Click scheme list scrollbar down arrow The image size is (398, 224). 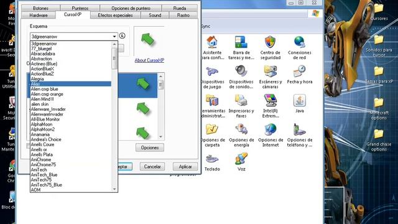point(114,189)
